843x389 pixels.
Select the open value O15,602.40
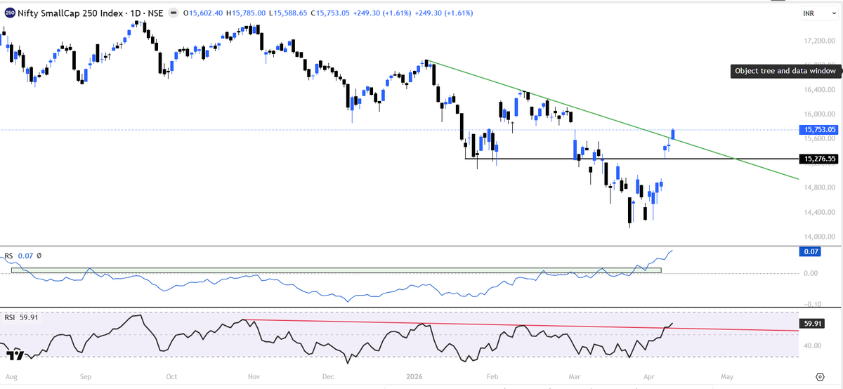[202, 13]
